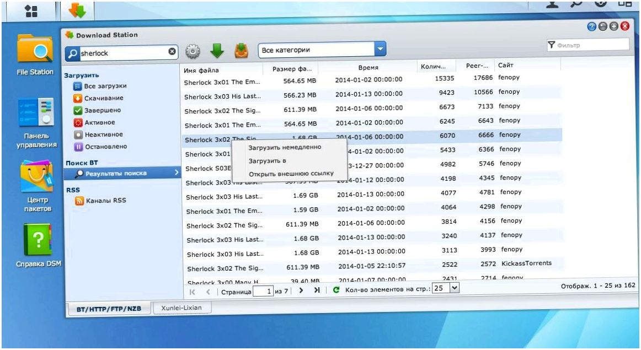This screenshot has height=350, width=641.
Task: Select Sherlock 3x01 row with 15335 count
Action: [370, 80]
